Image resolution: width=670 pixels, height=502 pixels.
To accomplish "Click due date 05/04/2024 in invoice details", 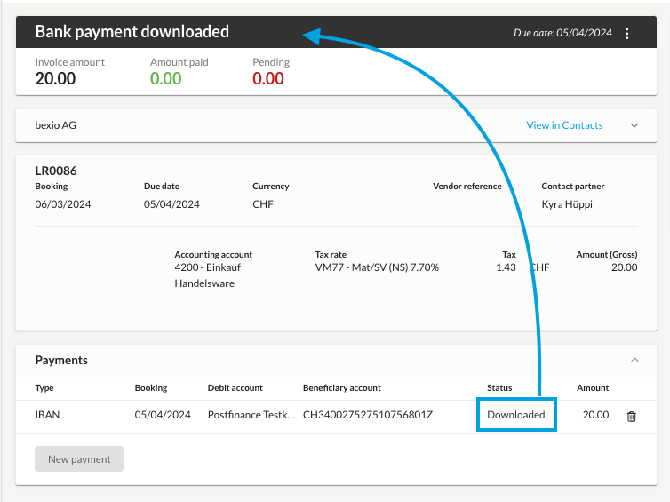I will [171, 204].
